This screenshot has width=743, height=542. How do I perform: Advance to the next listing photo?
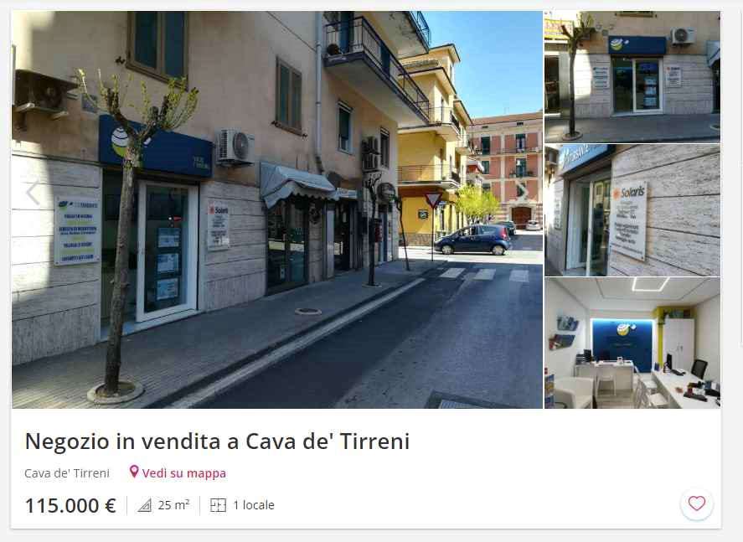point(522,191)
